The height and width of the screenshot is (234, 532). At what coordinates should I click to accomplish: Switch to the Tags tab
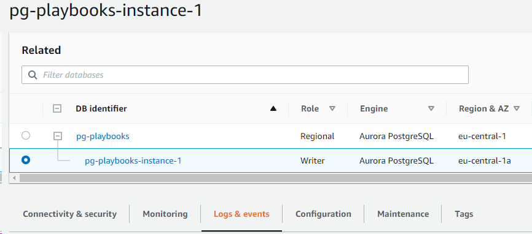(x=464, y=214)
